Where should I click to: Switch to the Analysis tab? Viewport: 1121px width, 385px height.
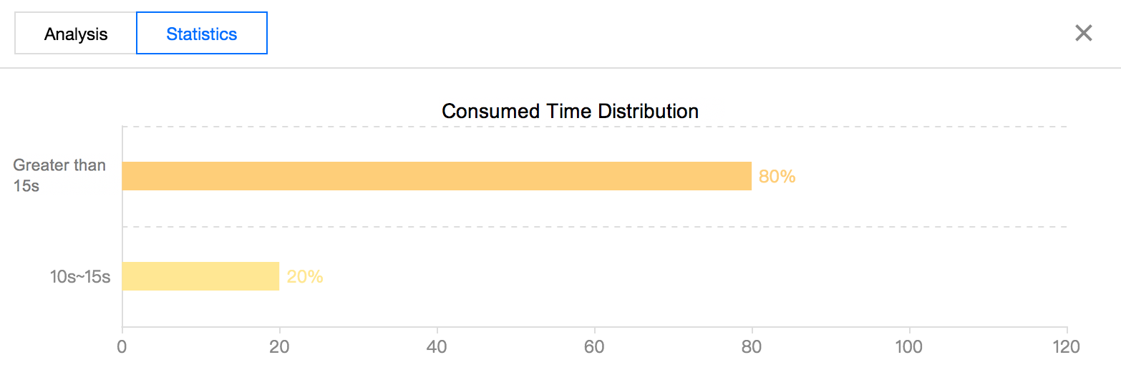pos(76,34)
